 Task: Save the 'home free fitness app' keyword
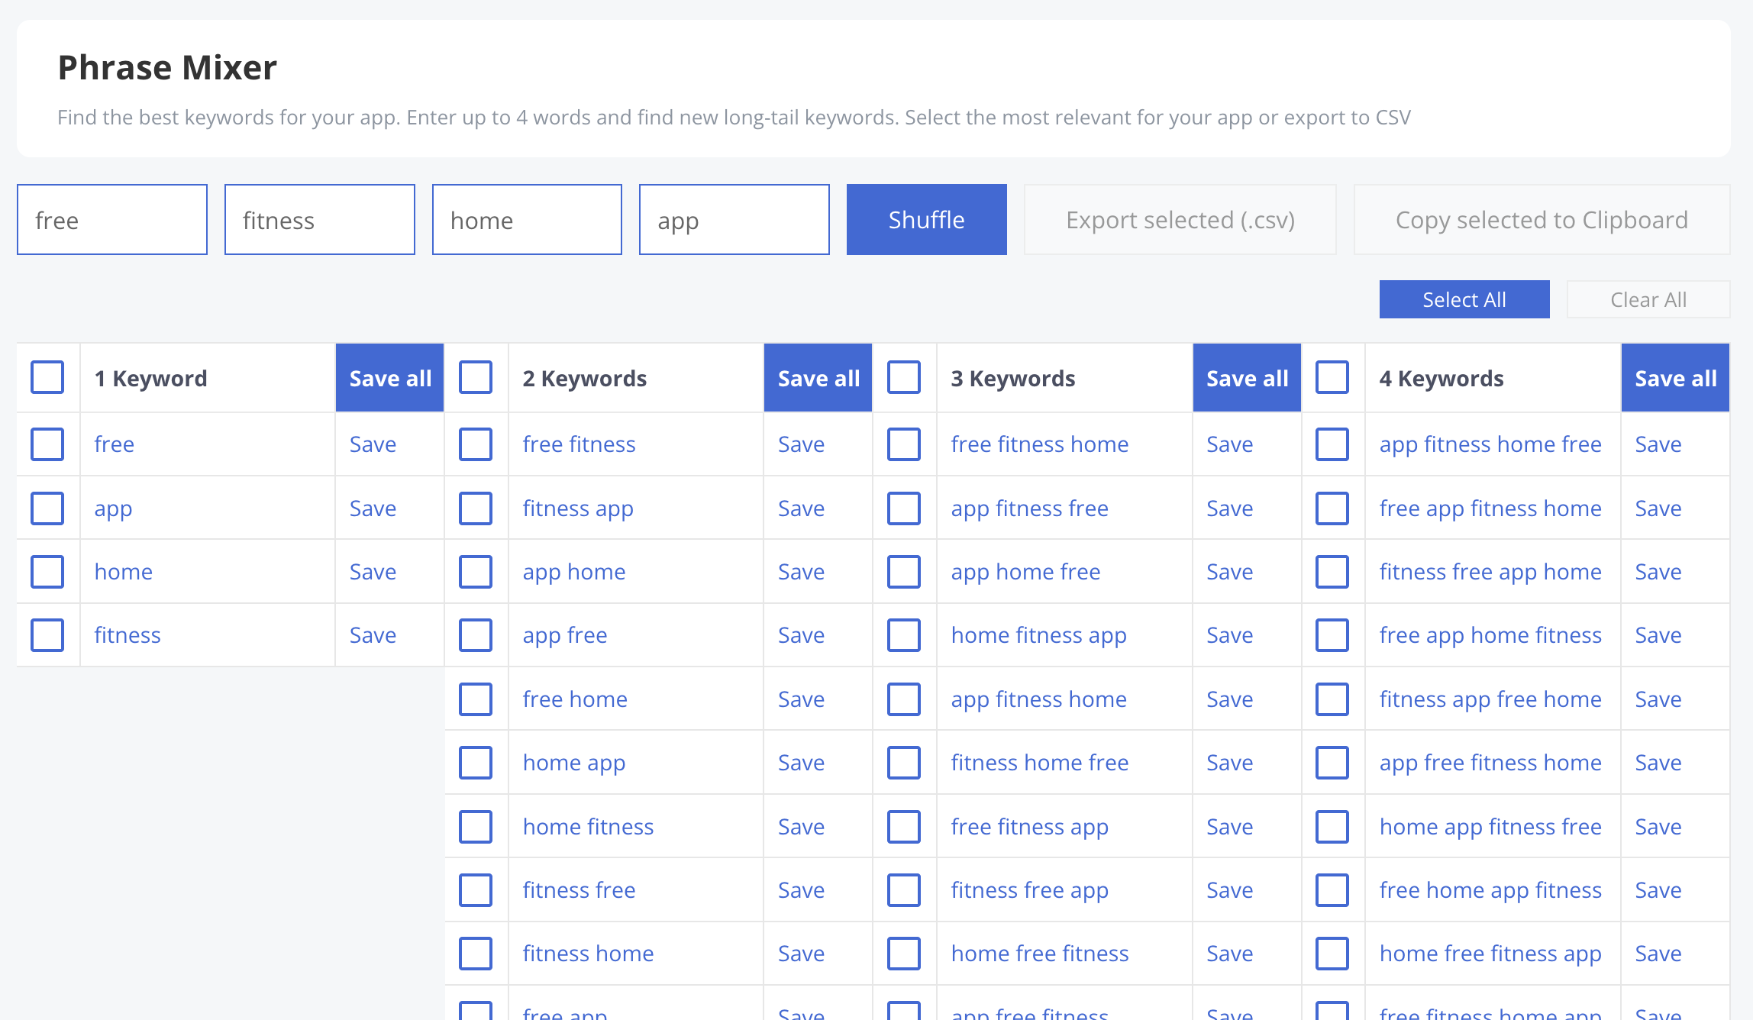pyautogui.click(x=1658, y=954)
